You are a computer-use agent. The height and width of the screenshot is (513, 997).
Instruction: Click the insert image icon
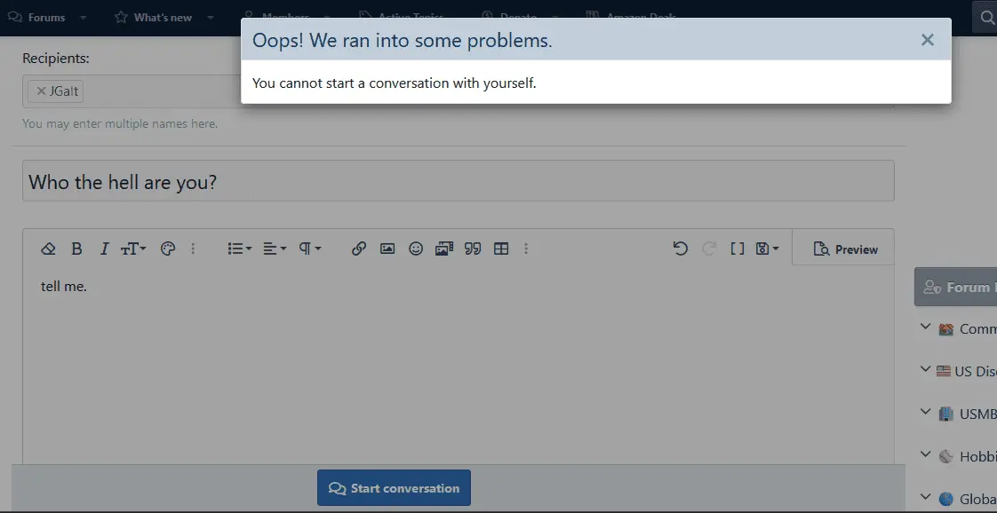[x=387, y=249]
